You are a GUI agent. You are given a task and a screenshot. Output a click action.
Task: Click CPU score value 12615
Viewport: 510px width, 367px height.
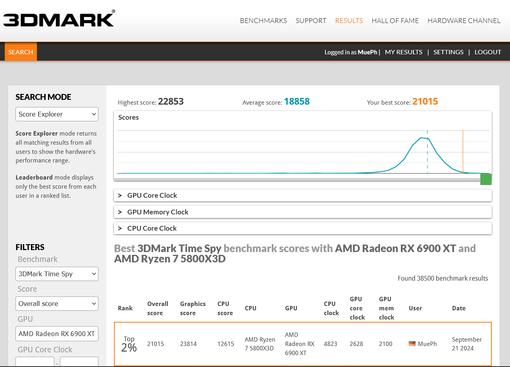point(226,344)
